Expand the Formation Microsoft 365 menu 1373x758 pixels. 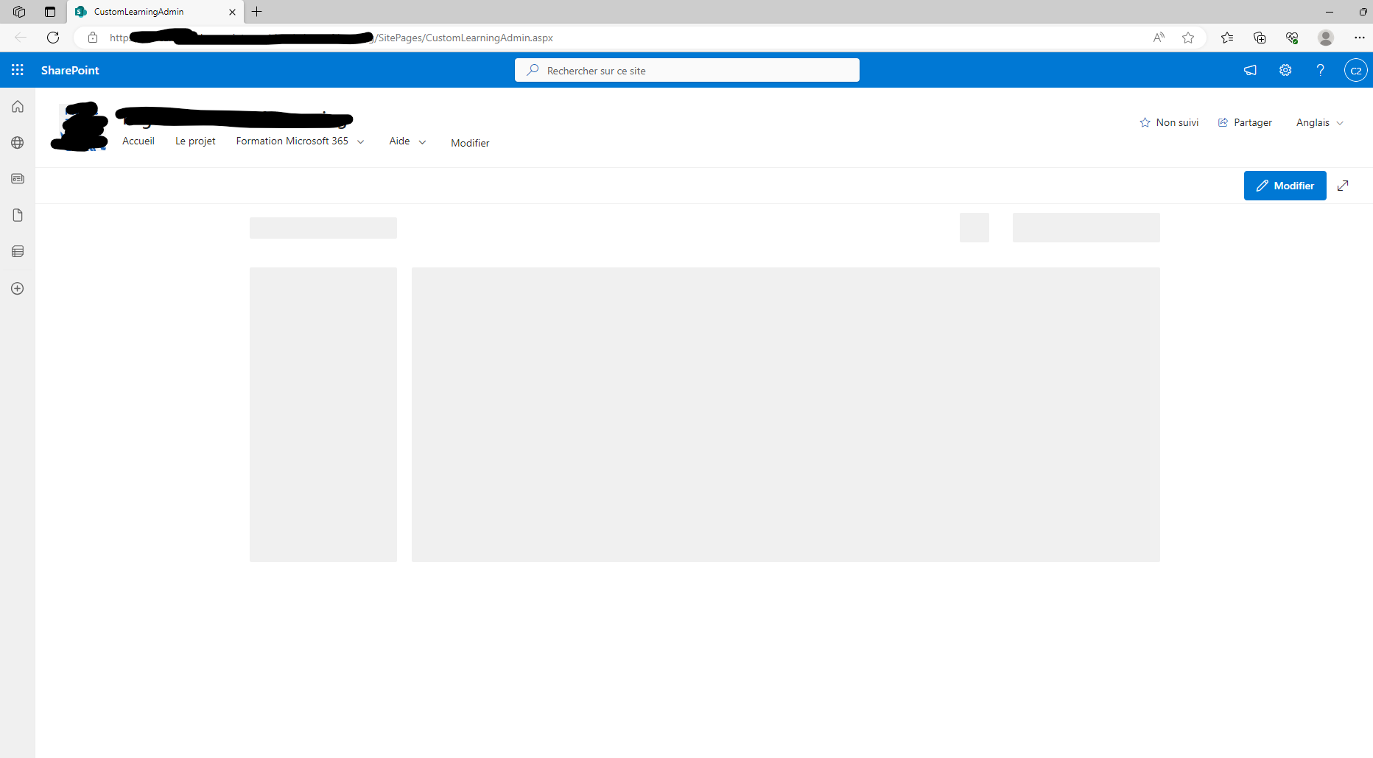point(360,141)
